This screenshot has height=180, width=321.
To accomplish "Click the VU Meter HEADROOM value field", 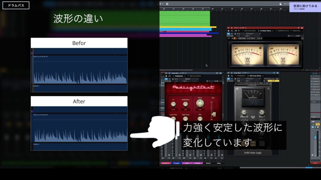I will coord(244,38).
